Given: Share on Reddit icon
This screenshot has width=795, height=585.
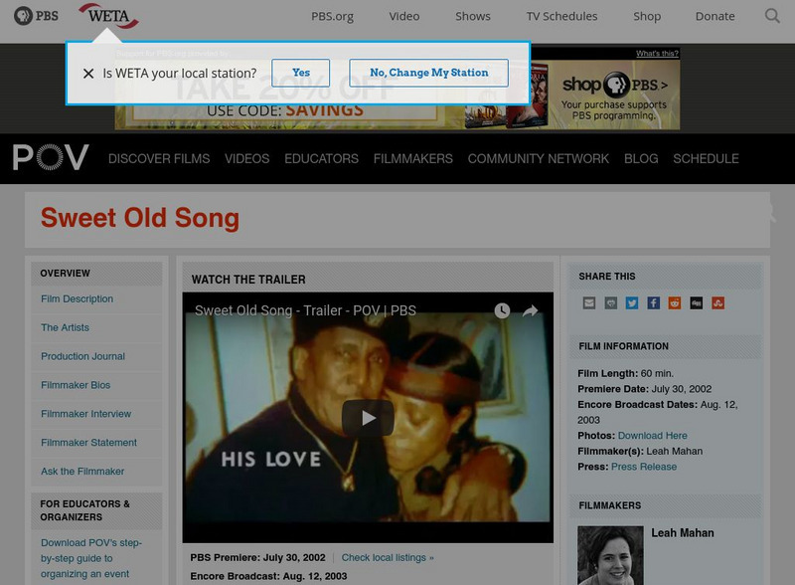Looking at the screenshot, I should 675,303.
